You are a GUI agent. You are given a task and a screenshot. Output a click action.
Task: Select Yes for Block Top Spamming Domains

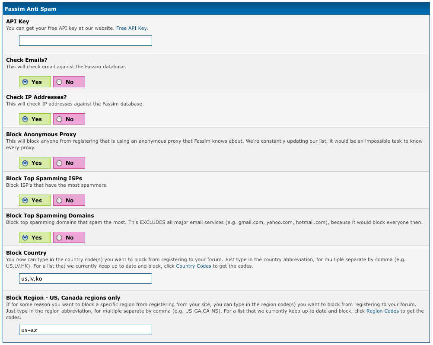pyautogui.click(x=25, y=237)
